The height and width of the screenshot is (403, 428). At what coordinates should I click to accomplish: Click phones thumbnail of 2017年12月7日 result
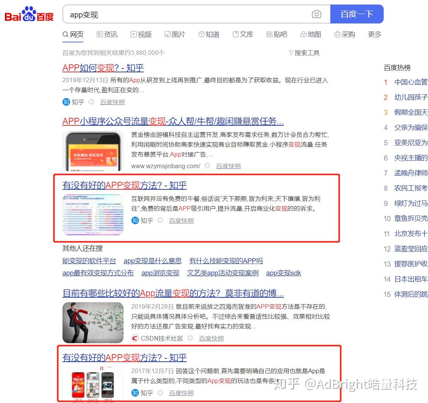coord(93,384)
